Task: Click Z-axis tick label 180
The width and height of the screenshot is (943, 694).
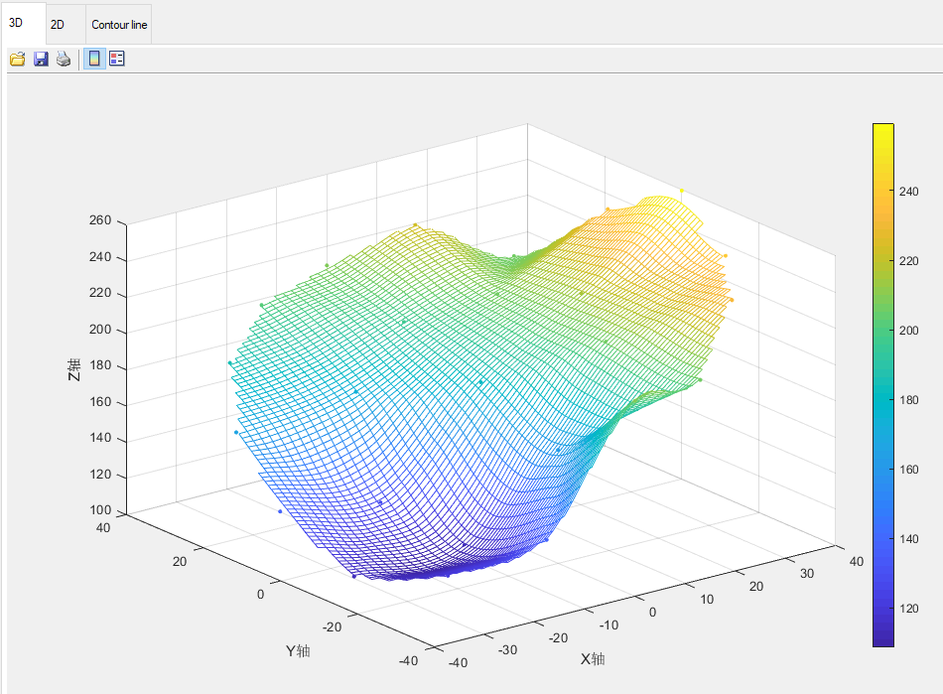Action: (100, 365)
